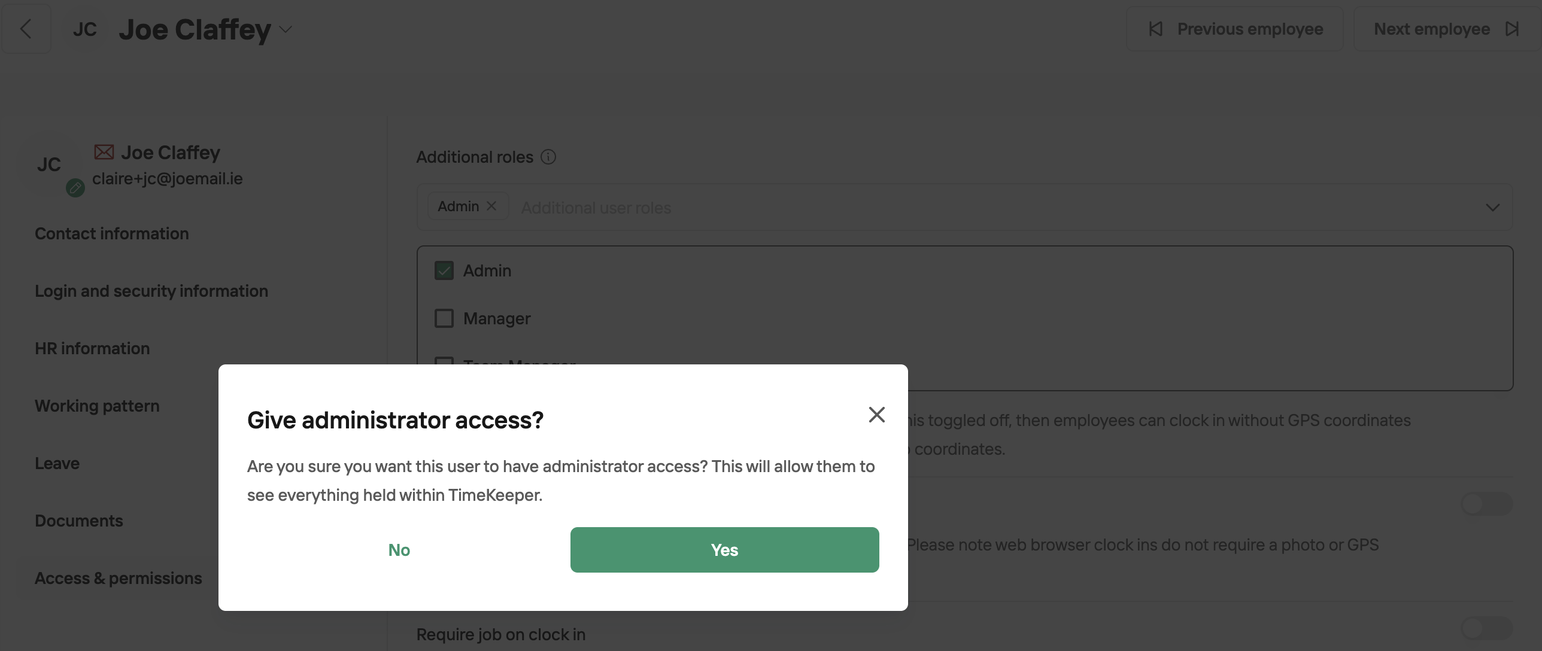Close the administrator access dialog
Image resolution: width=1542 pixels, height=651 pixels.
click(x=877, y=415)
